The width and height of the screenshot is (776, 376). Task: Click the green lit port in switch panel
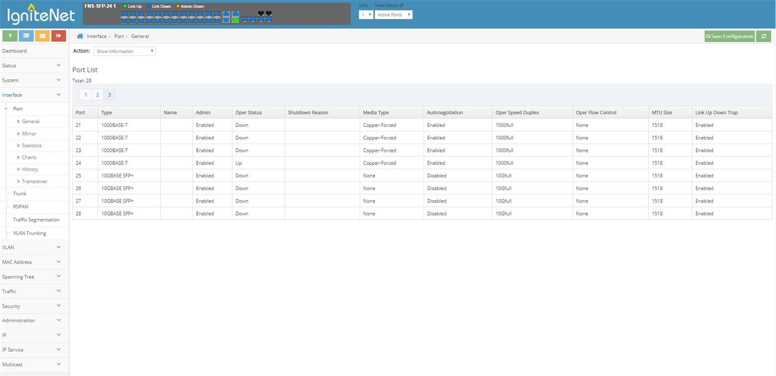pos(236,19)
